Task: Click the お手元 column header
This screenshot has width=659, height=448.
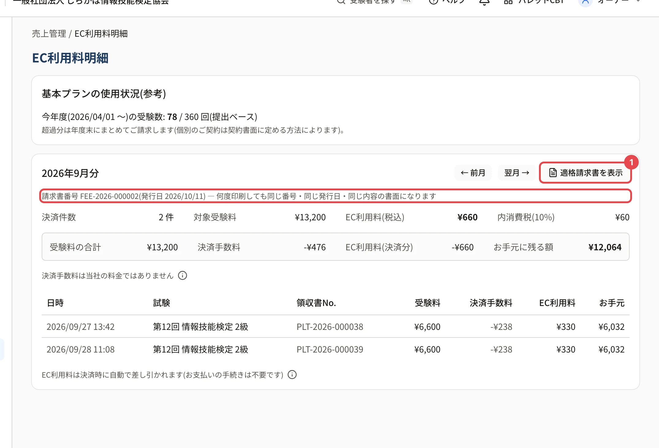Action: [x=612, y=303]
